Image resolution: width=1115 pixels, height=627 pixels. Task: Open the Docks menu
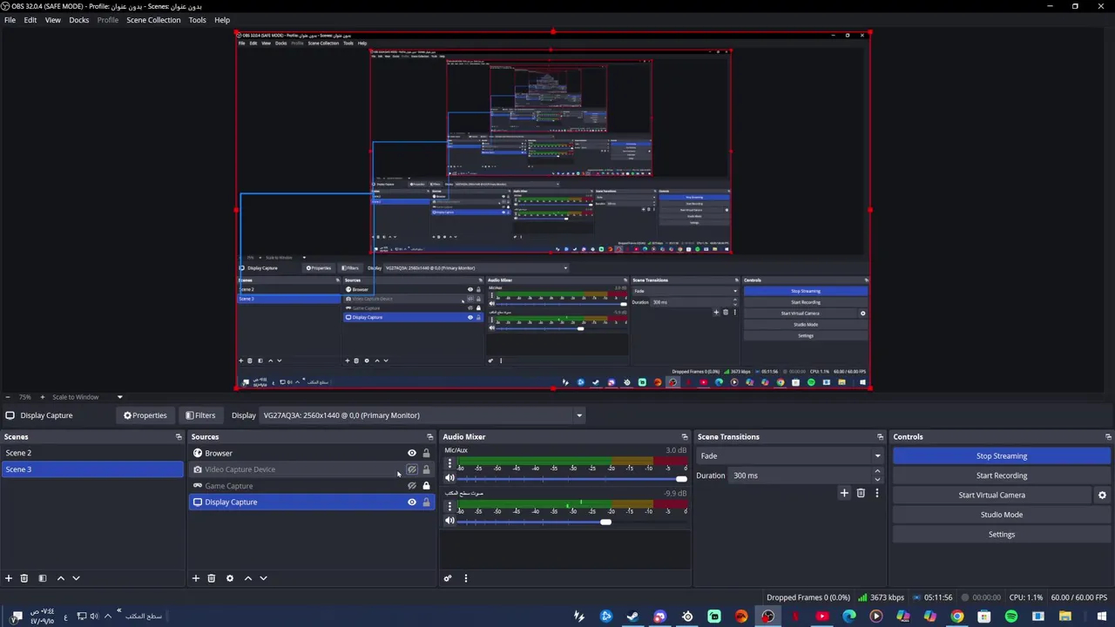click(79, 20)
